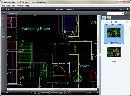Click the help icon beside Wilhome.dwg
Screen dimensions: 131x96
point(4,13)
